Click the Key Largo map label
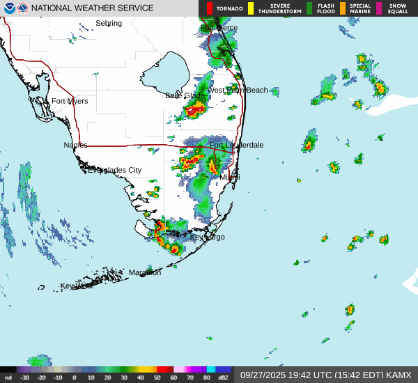 point(207,237)
